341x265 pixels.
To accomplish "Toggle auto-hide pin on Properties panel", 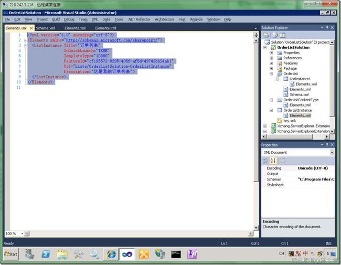I will pyautogui.click(x=327, y=145).
